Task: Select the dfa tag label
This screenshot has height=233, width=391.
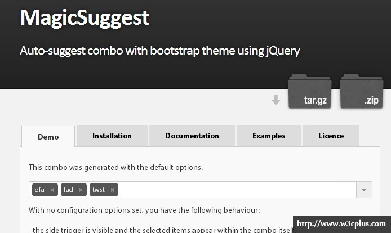Action: (39, 190)
